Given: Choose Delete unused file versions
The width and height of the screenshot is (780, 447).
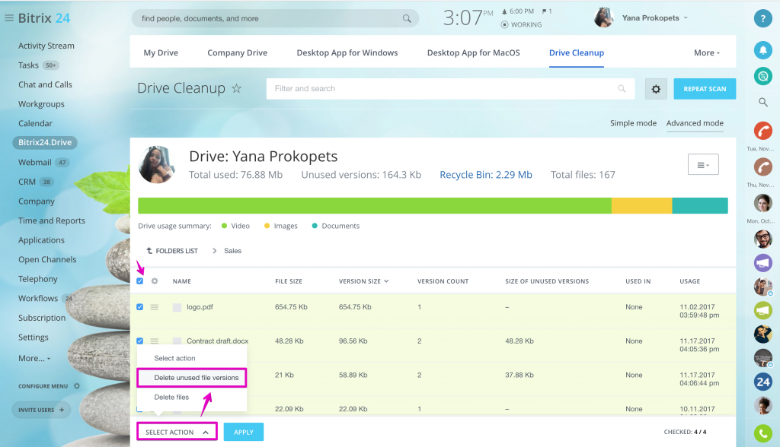Looking at the screenshot, I should point(197,378).
